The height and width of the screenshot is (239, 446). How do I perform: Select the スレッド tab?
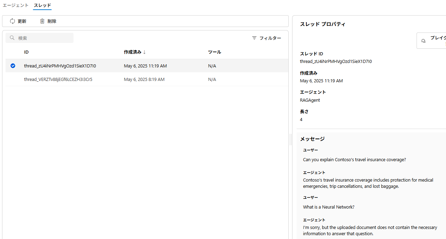(x=42, y=5)
